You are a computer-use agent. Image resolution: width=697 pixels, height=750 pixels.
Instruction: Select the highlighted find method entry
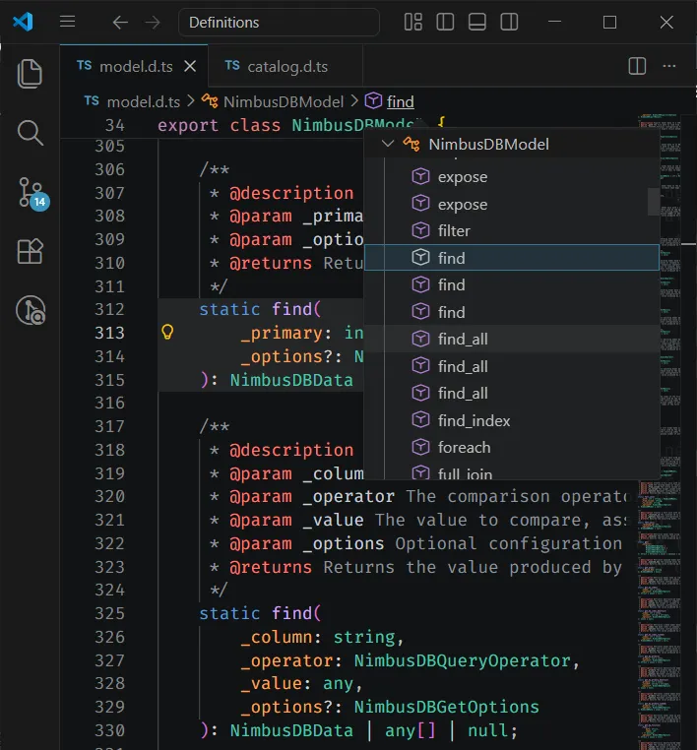point(512,257)
